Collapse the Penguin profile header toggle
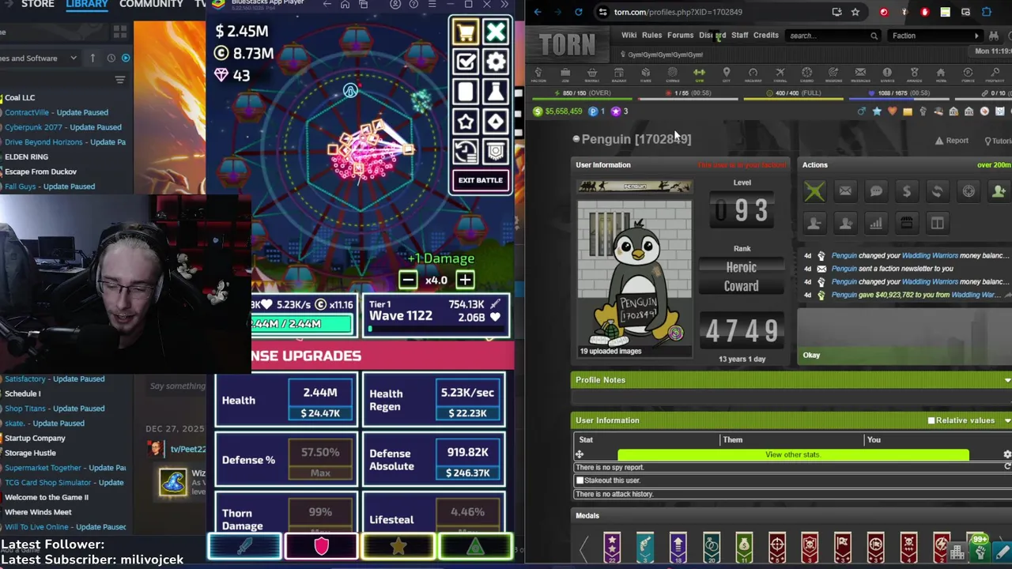 click(576, 139)
